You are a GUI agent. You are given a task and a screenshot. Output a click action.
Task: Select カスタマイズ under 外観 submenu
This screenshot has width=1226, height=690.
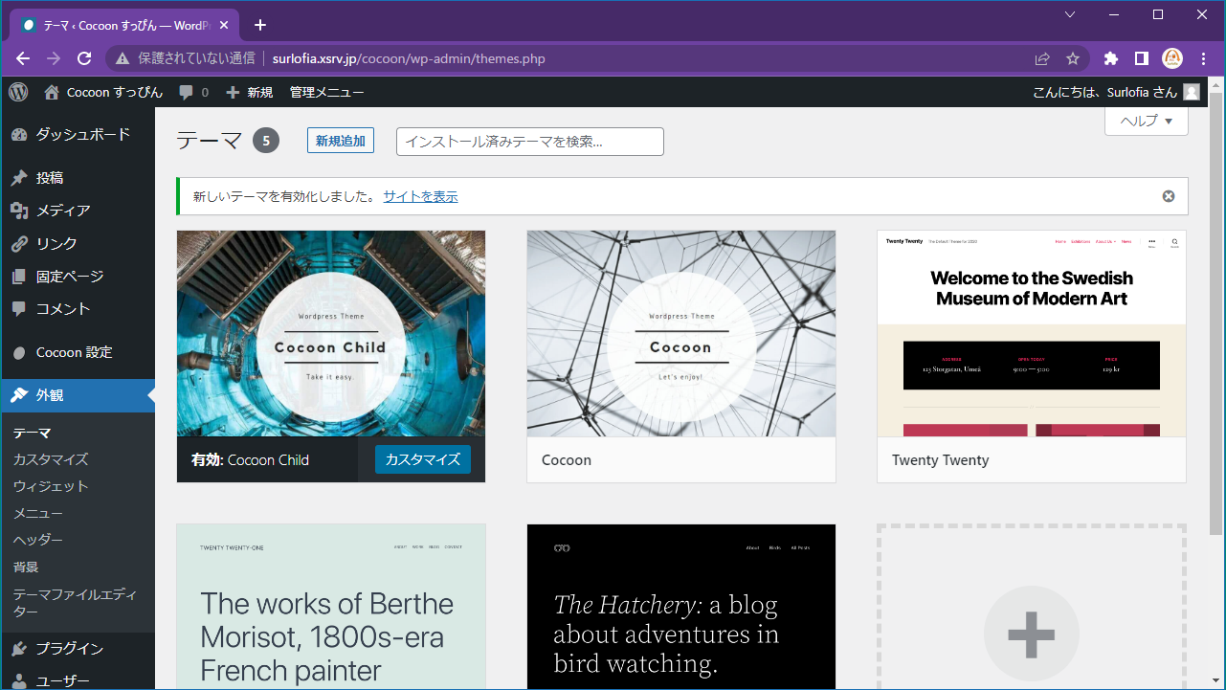click(x=51, y=459)
